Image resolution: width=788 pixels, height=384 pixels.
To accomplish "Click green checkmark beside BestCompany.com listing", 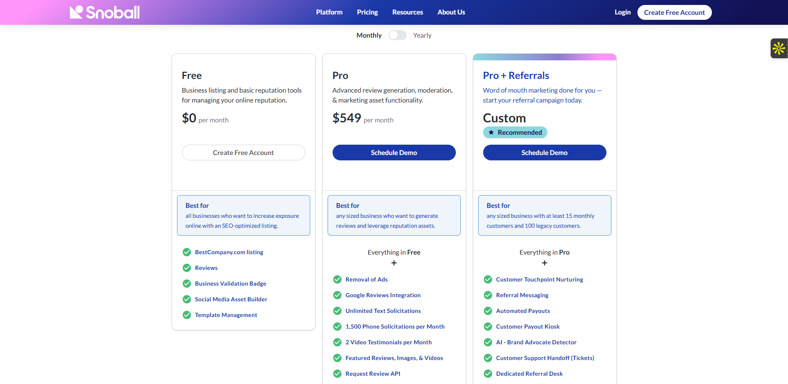I will tap(187, 252).
